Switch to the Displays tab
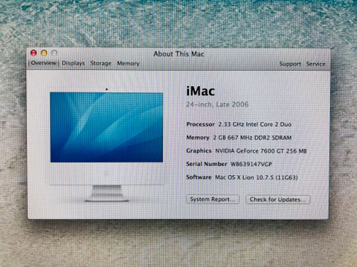Viewport: 357px width, 267px height. 73,63
